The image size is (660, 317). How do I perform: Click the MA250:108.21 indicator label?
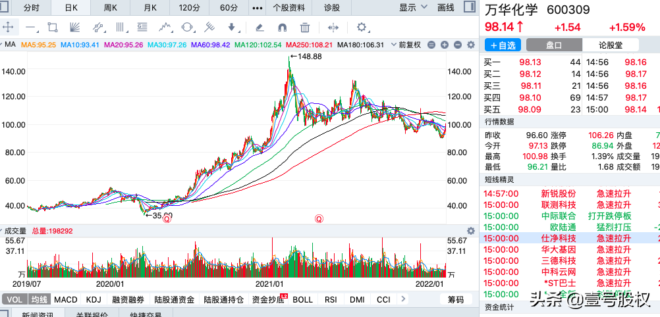pyautogui.click(x=309, y=45)
